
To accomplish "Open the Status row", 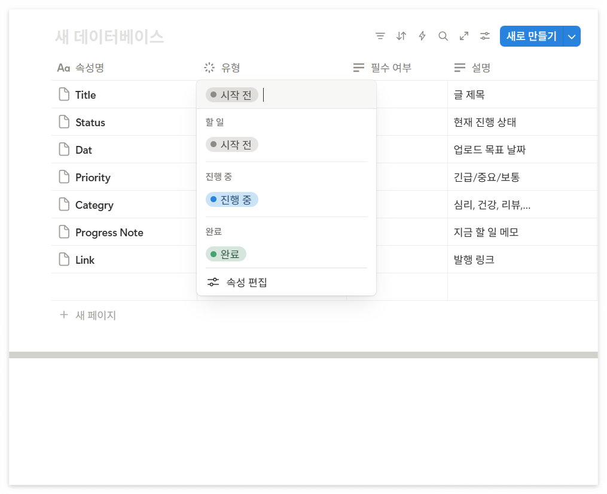I will tap(90, 123).
